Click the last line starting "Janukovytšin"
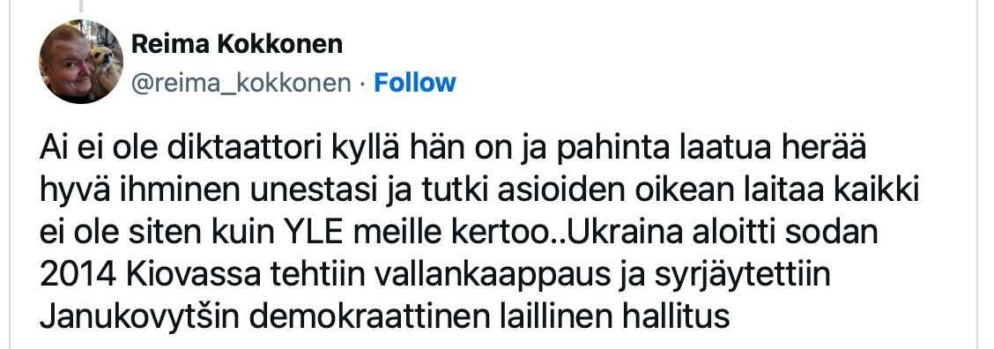This screenshot has width=994, height=349. tap(385, 316)
